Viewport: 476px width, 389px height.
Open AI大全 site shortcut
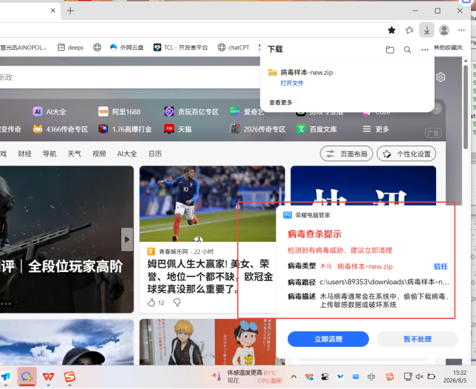click(49, 112)
